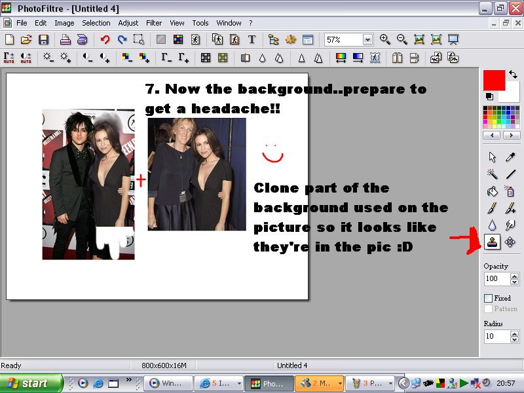Toggle the Pattern checkbox
The width and height of the screenshot is (524, 393).
(488, 309)
